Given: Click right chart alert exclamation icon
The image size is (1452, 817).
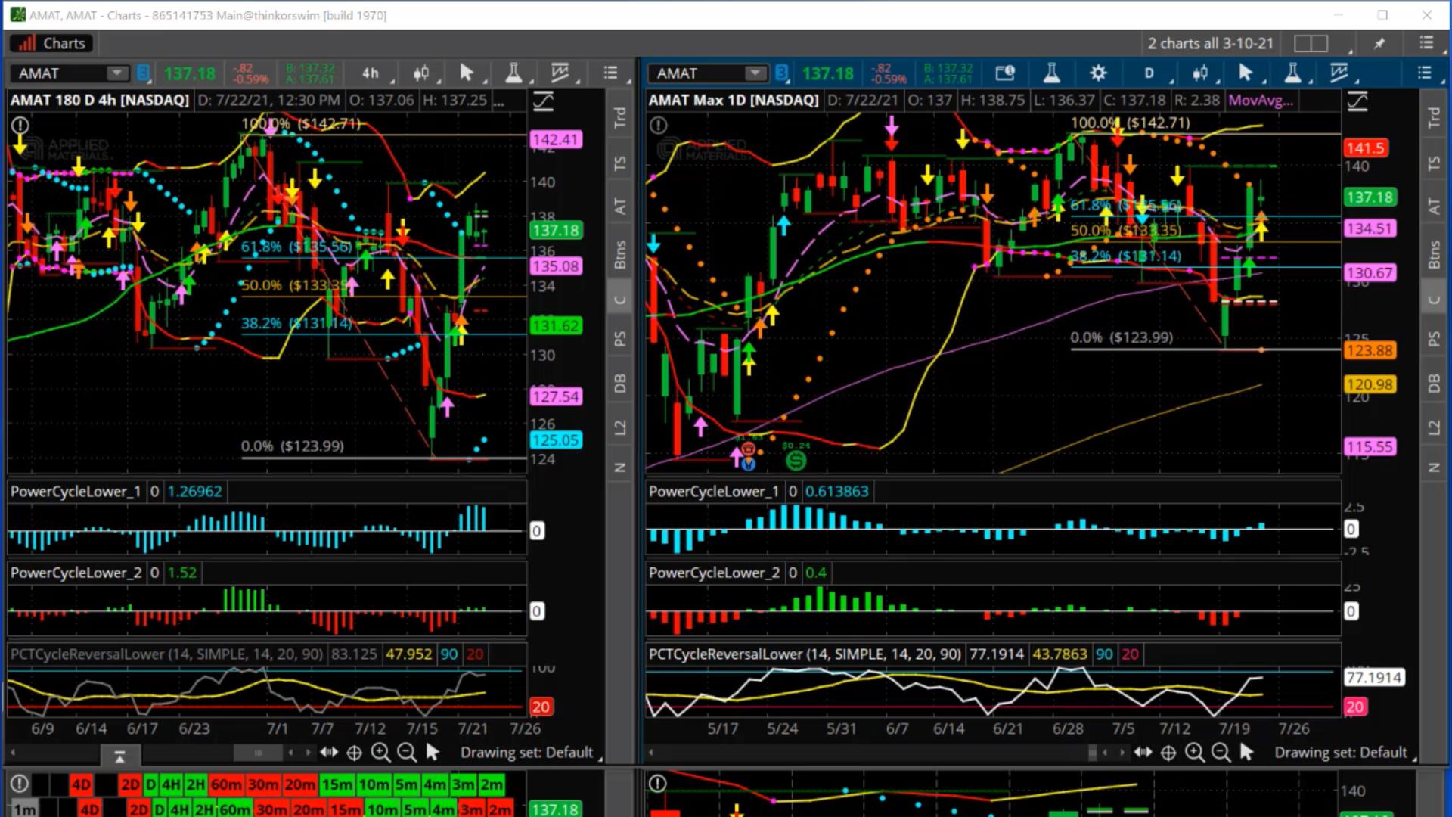Looking at the screenshot, I should click(658, 125).
